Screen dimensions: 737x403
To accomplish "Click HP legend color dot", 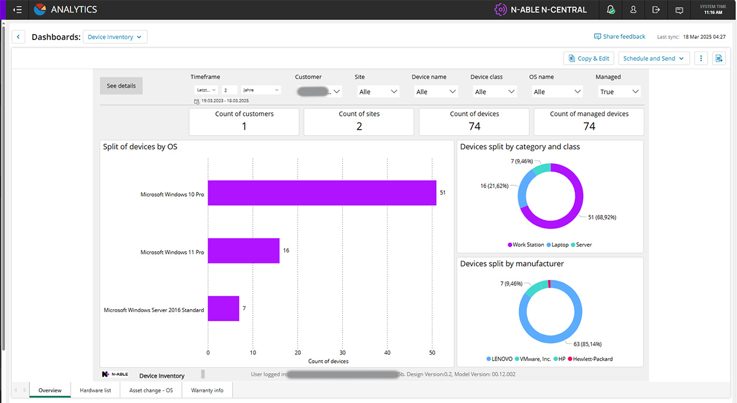I will tap(556, 359).
